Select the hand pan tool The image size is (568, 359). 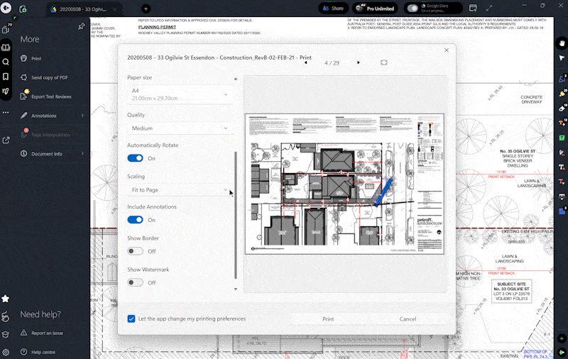pos(562,43)
